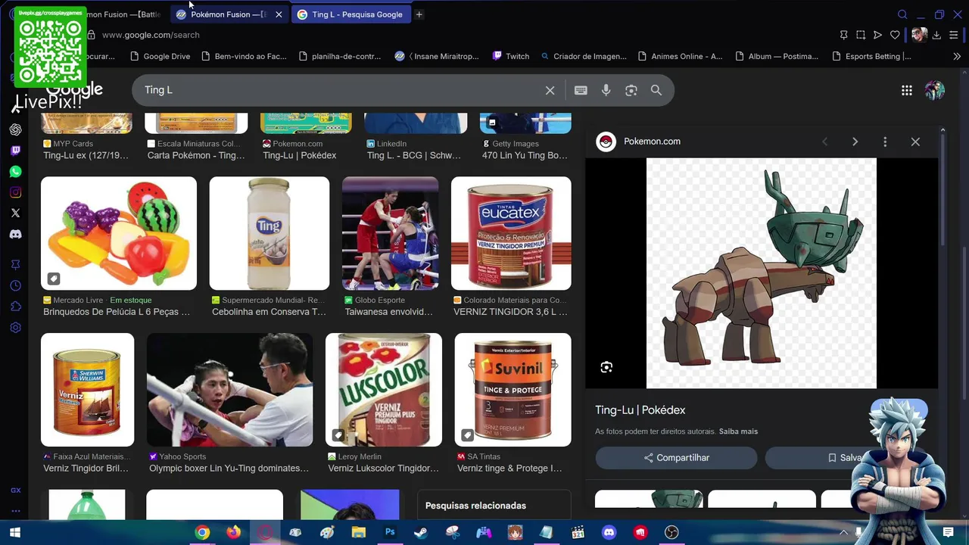Open the Windows notification center
969x545 pixels.
coord(948,533)
